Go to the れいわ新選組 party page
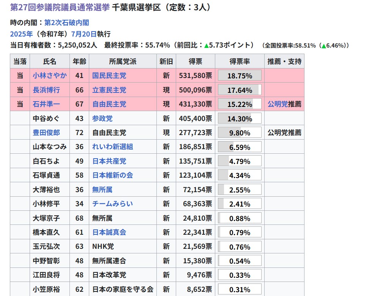This screenshot has width=366, height=296. pos(112,147)
